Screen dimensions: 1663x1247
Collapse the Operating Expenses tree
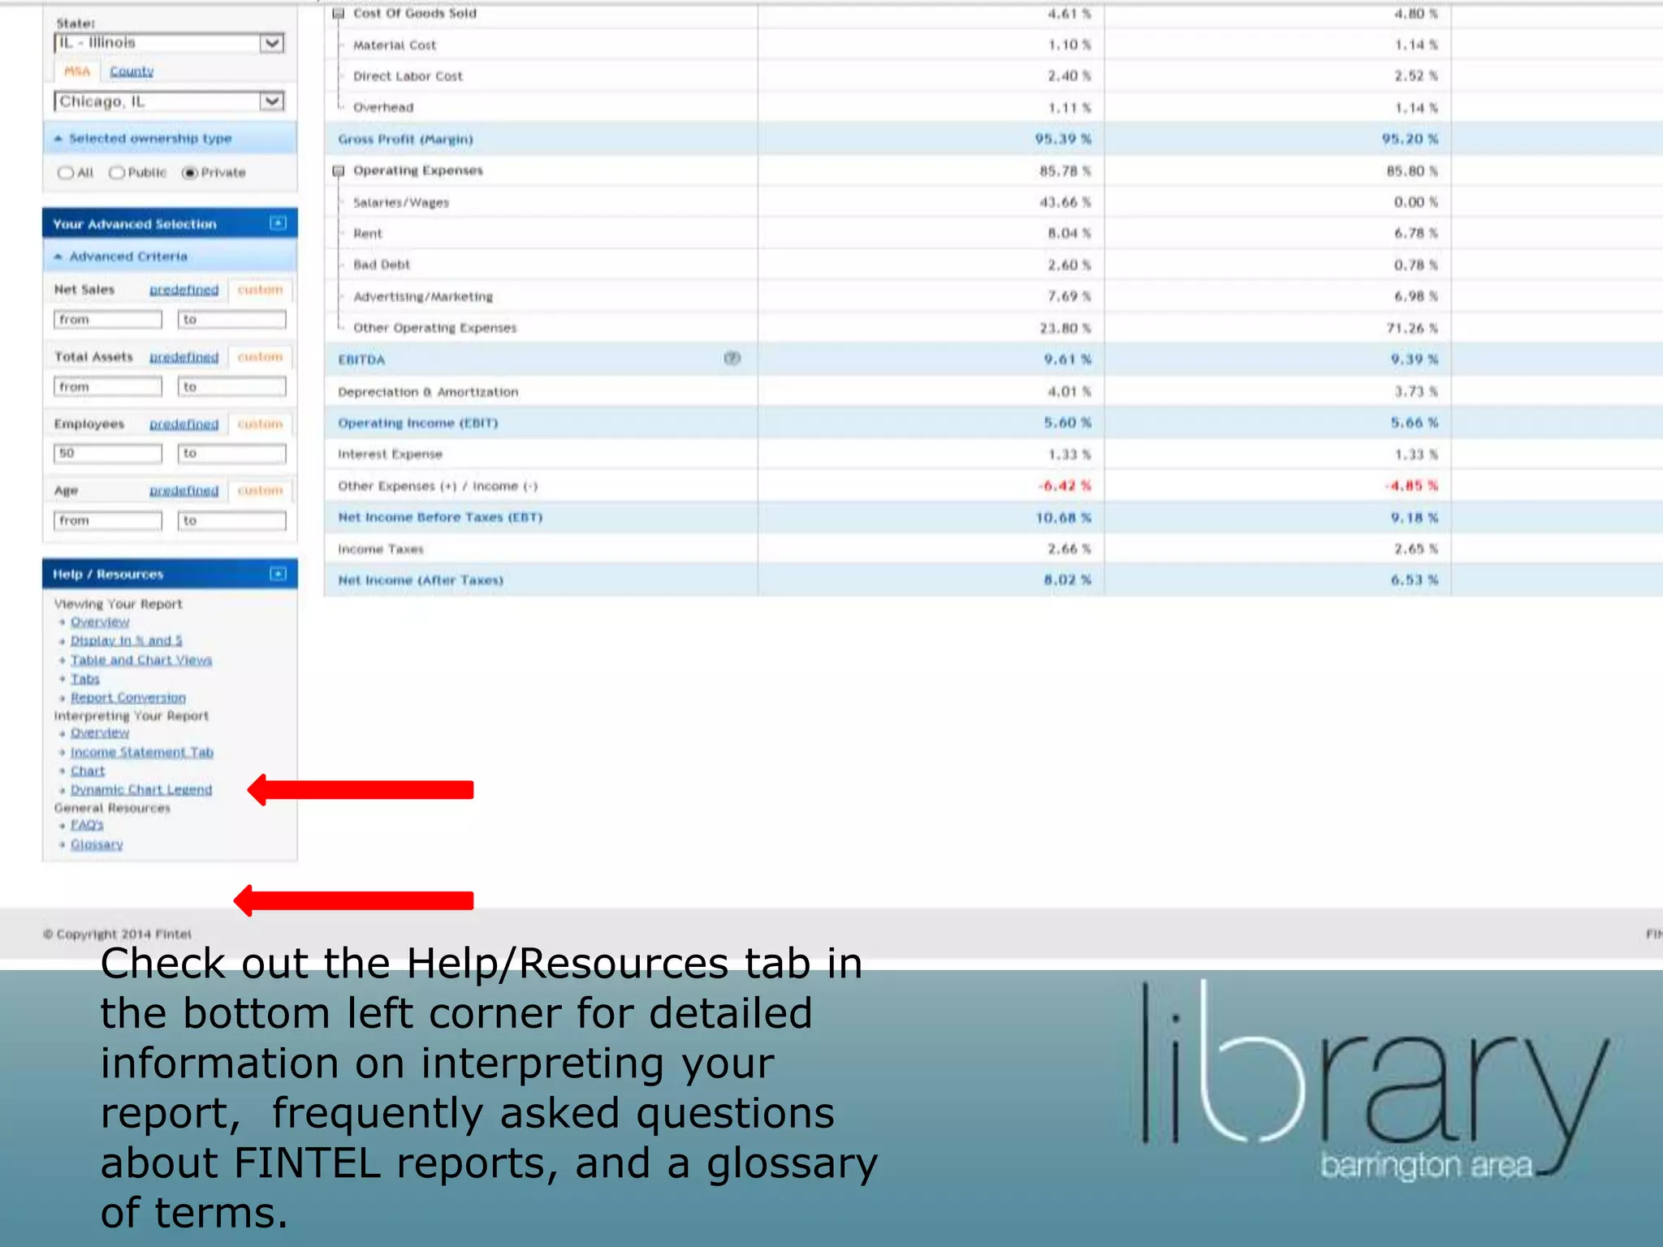(339, 170)
